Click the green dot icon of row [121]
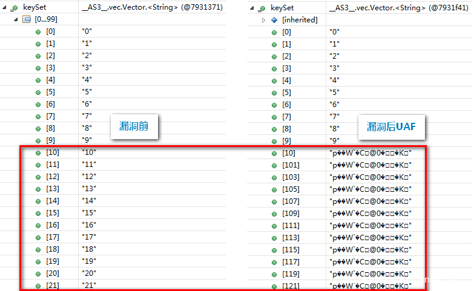The width and height of the screenshot is (474, 291). click(x=274, y=287)
